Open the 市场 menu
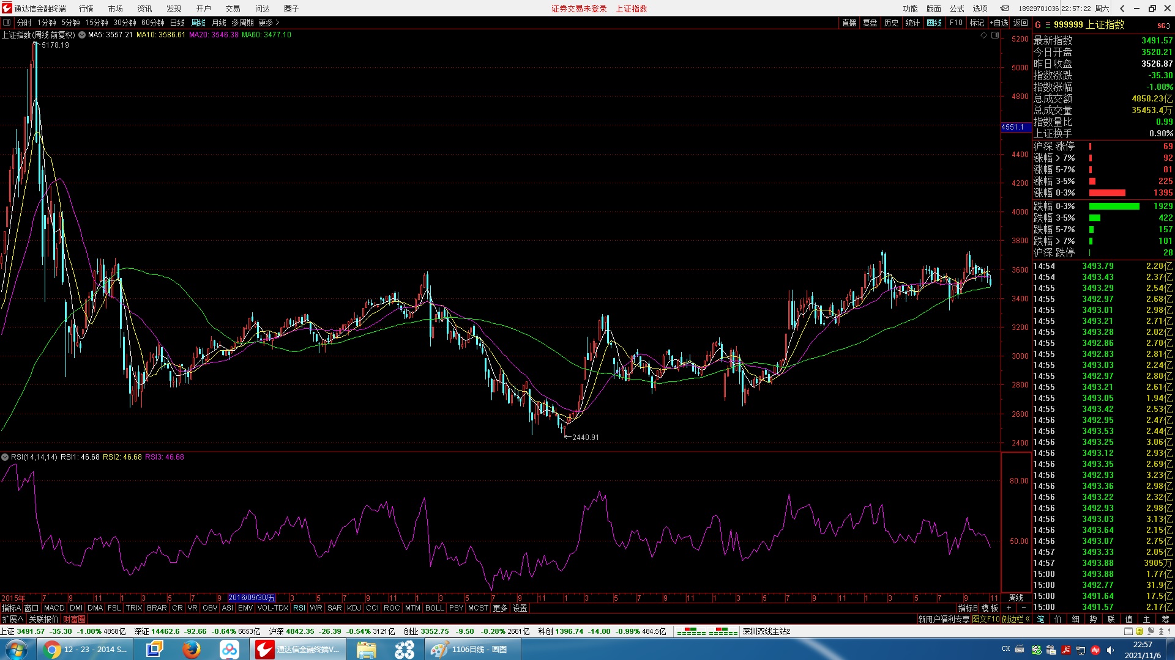The width and height of the screenshot is (1175, 660). coord(115,9)
